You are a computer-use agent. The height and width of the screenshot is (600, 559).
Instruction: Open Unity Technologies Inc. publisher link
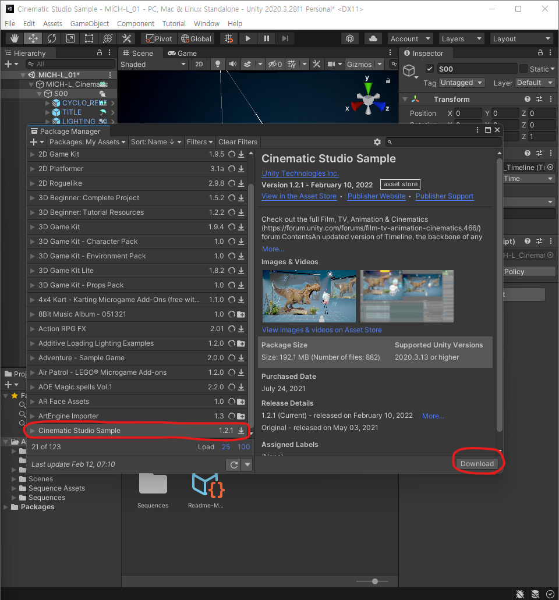300,173
